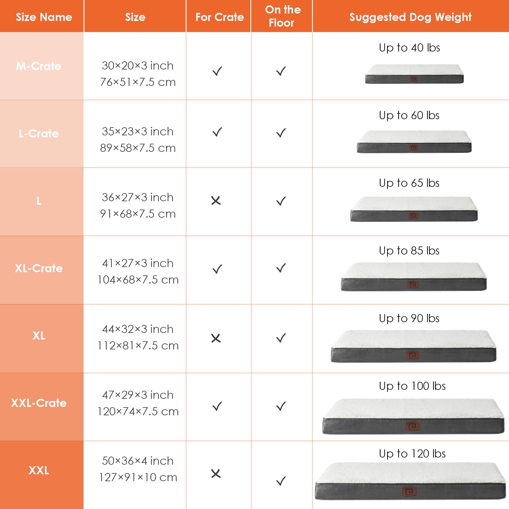Click the X mark in the L row

click(x=216, y=201)
